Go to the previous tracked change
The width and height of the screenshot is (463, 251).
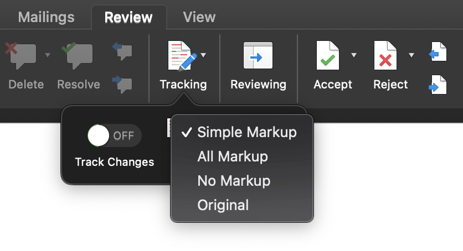(438, 54)
